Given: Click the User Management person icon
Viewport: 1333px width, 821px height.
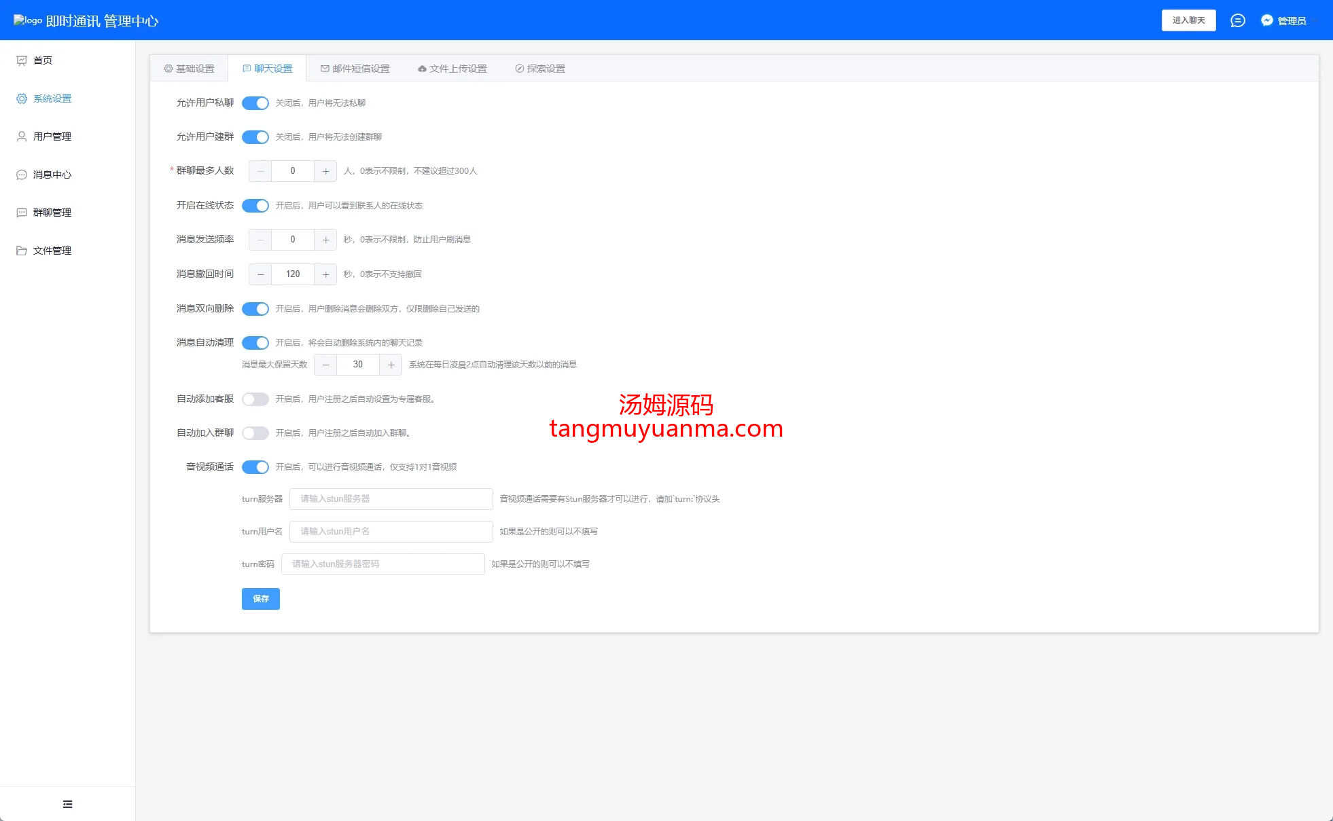Looking at the screenshot, I should [22, 136].
